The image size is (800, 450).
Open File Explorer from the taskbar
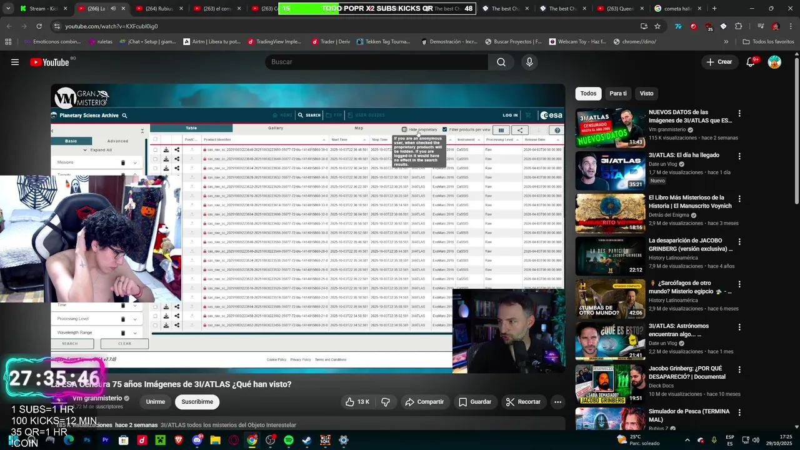[215, 440]
